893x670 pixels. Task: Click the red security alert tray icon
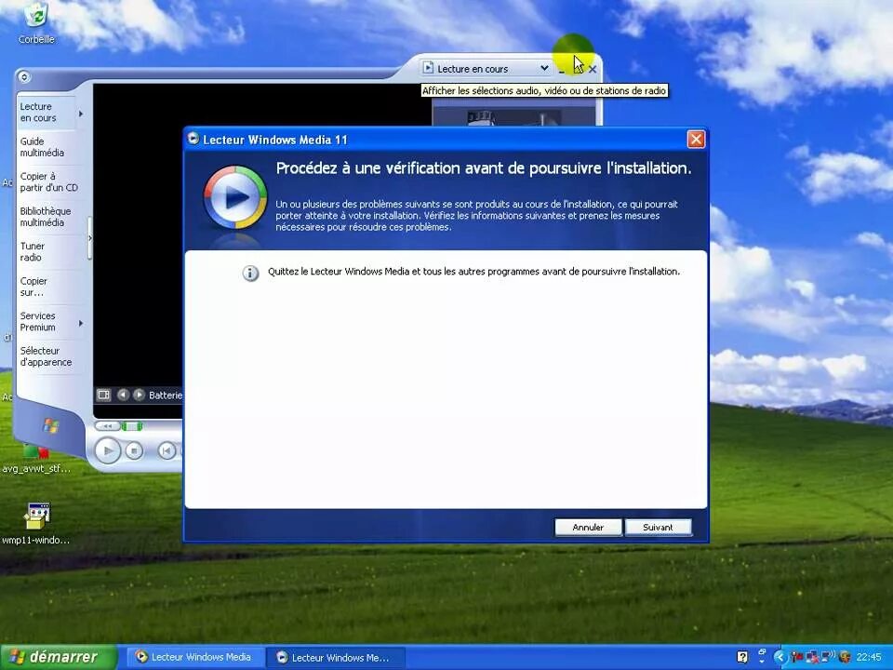pyautogui.click(x=796, y=658)
